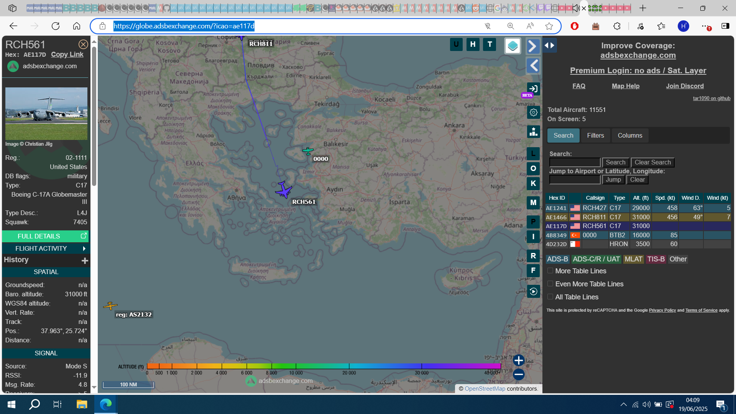Viewport: 736px width, 414px height.
Task: Expand History with the plus icon
Action: (85, 261)
